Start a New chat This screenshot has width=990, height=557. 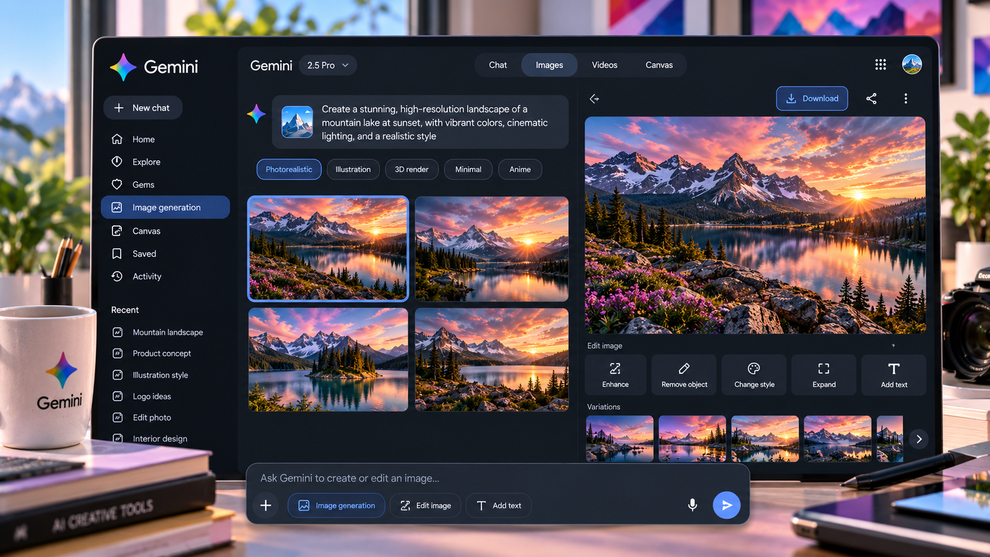(x=143, y=108)
